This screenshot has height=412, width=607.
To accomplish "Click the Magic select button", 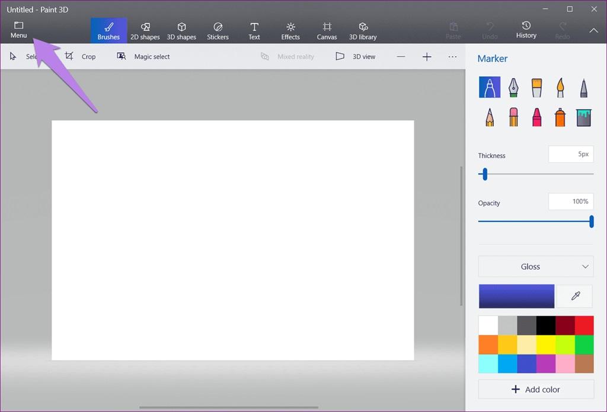I will (x=143, y=57).
